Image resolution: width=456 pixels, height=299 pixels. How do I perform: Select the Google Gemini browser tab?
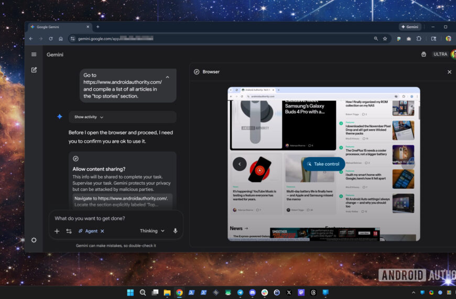[60, 27]
